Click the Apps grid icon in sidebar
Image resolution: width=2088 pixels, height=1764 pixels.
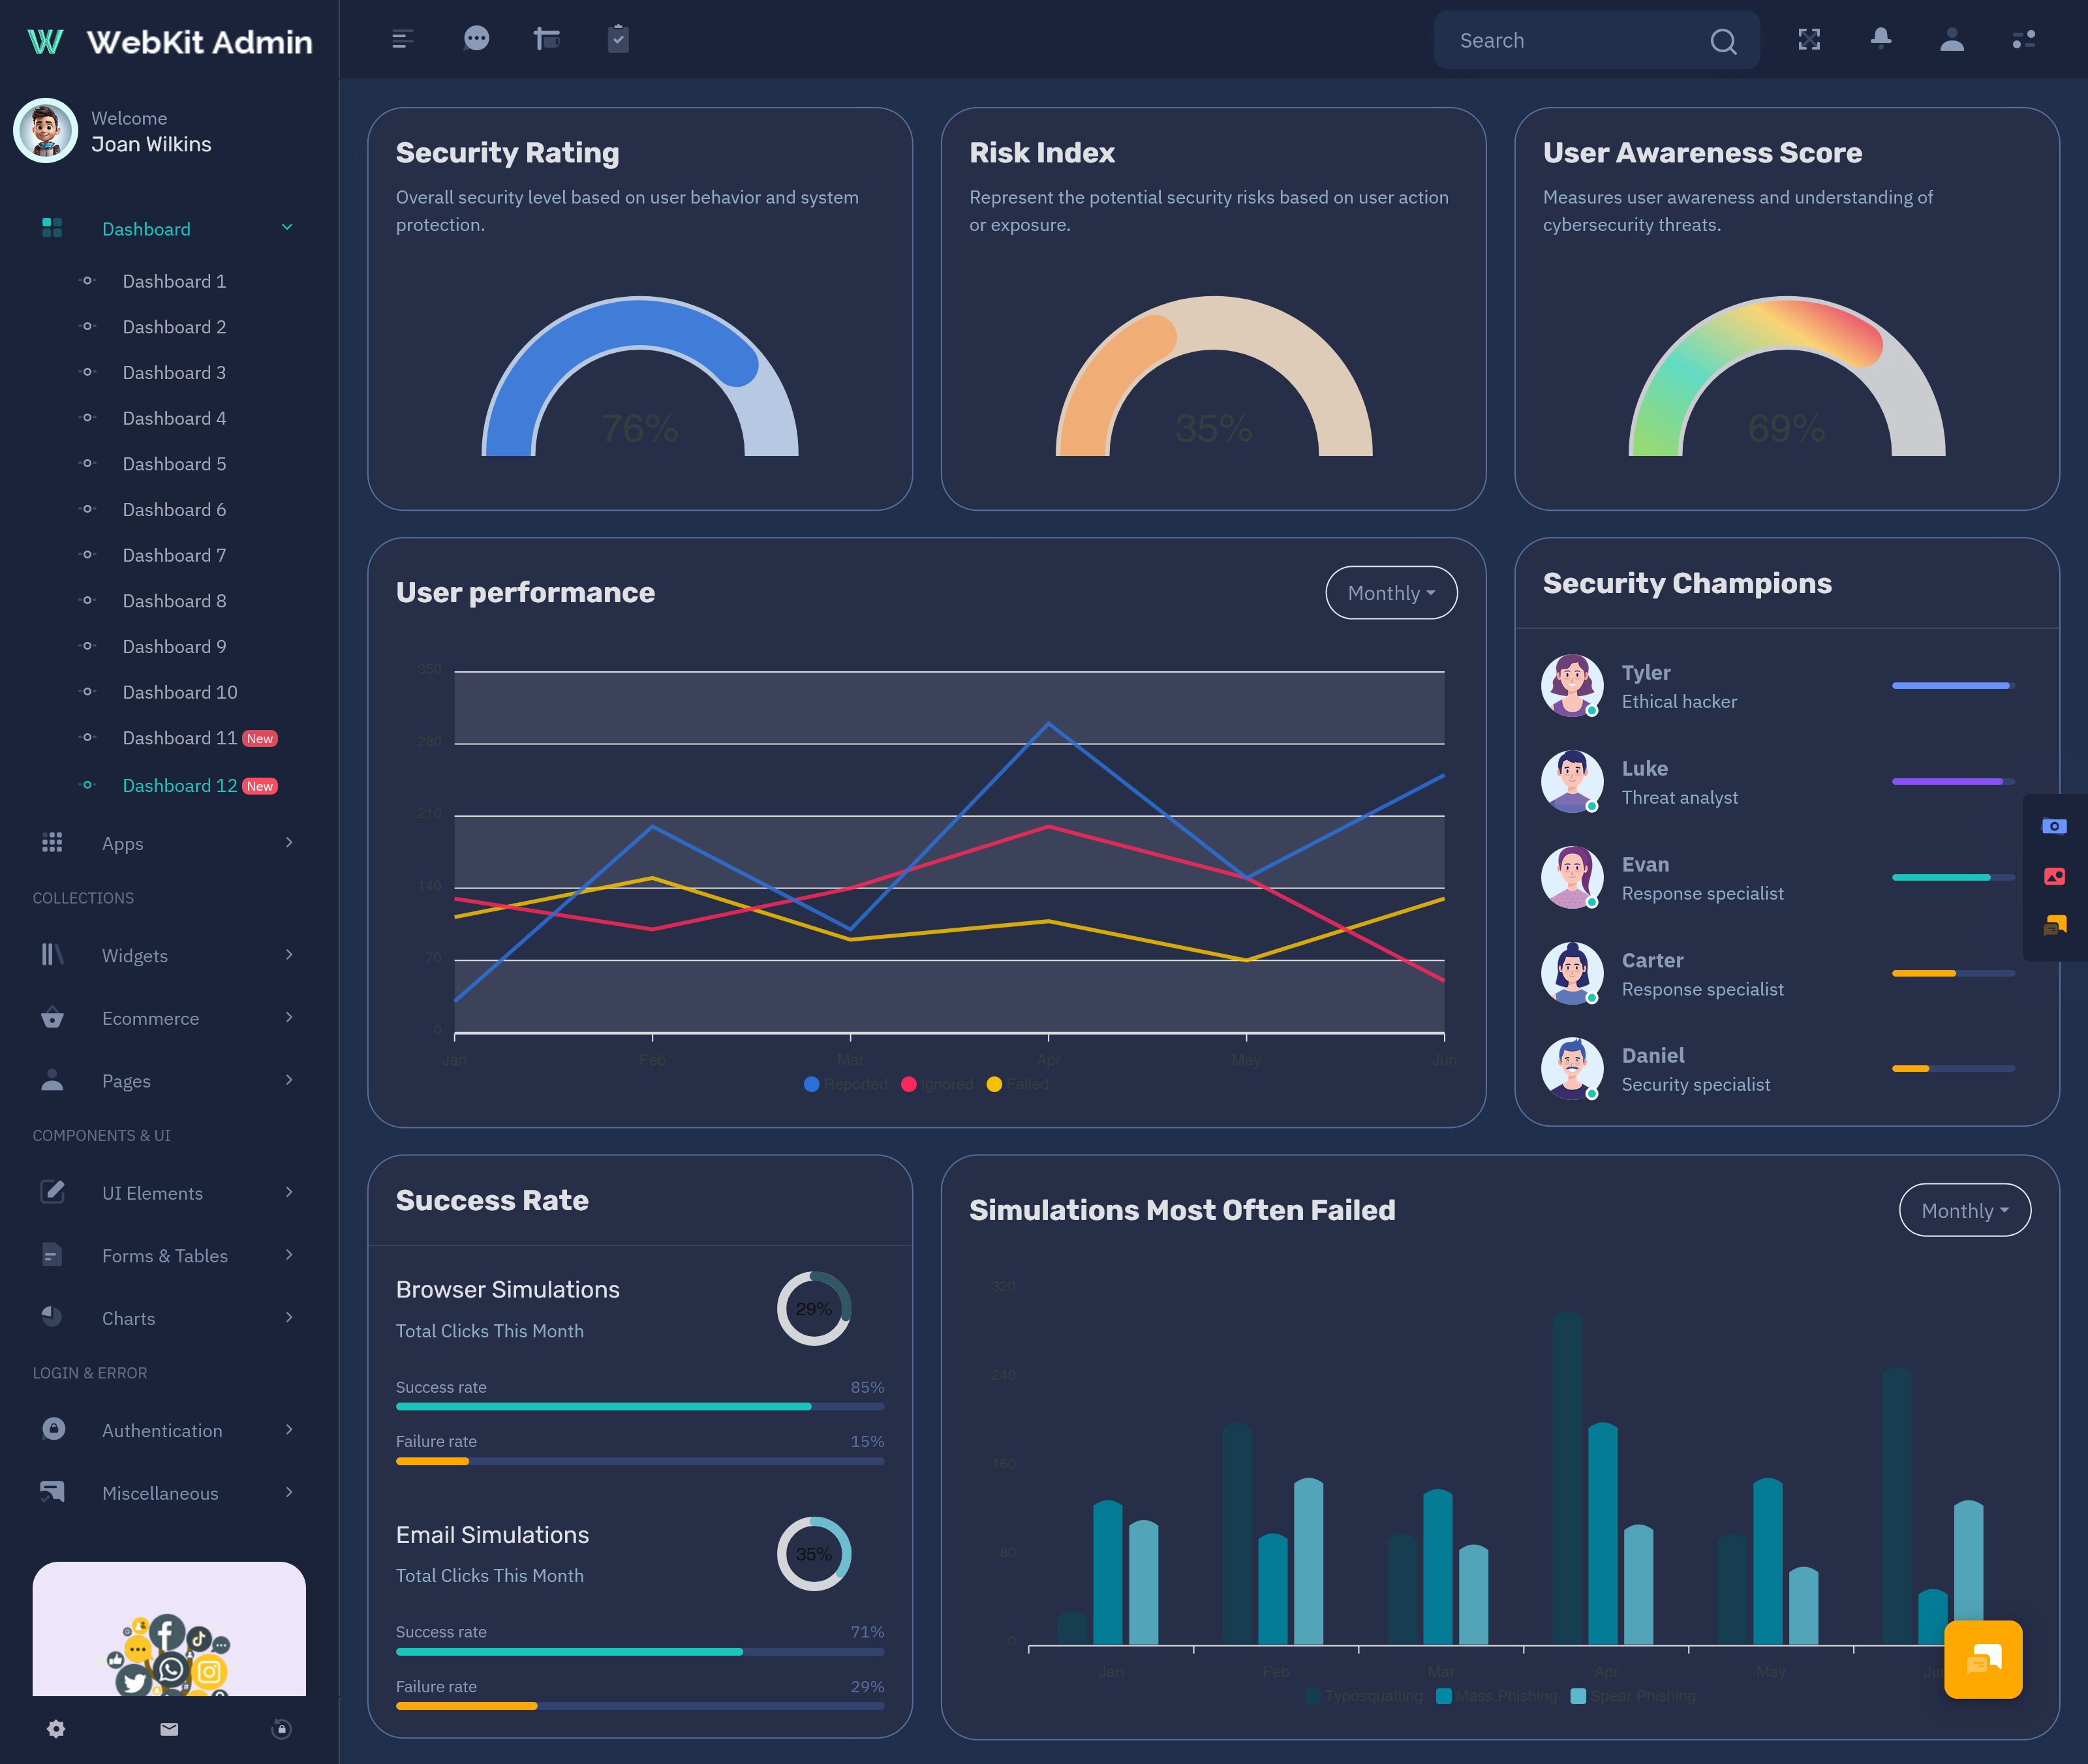coord(52,843)
